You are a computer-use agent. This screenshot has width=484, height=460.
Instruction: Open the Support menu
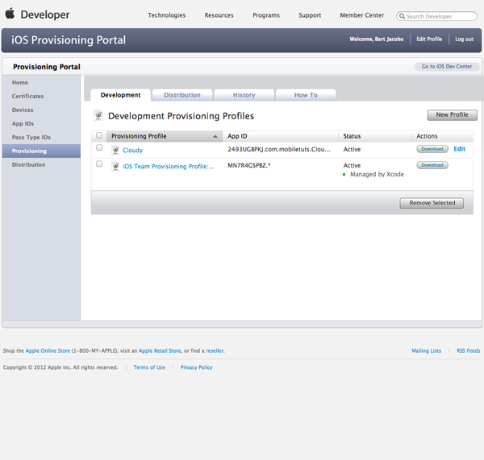(310, 15)
